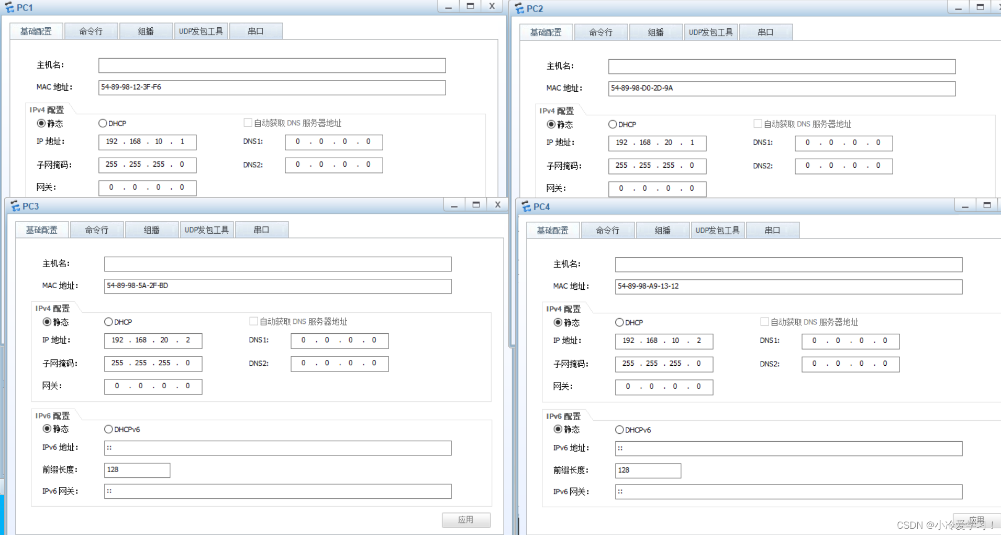Screen dimensions: 1001x535
Task: Open 基础配置 tab in PC4
Action: [553, 230]
